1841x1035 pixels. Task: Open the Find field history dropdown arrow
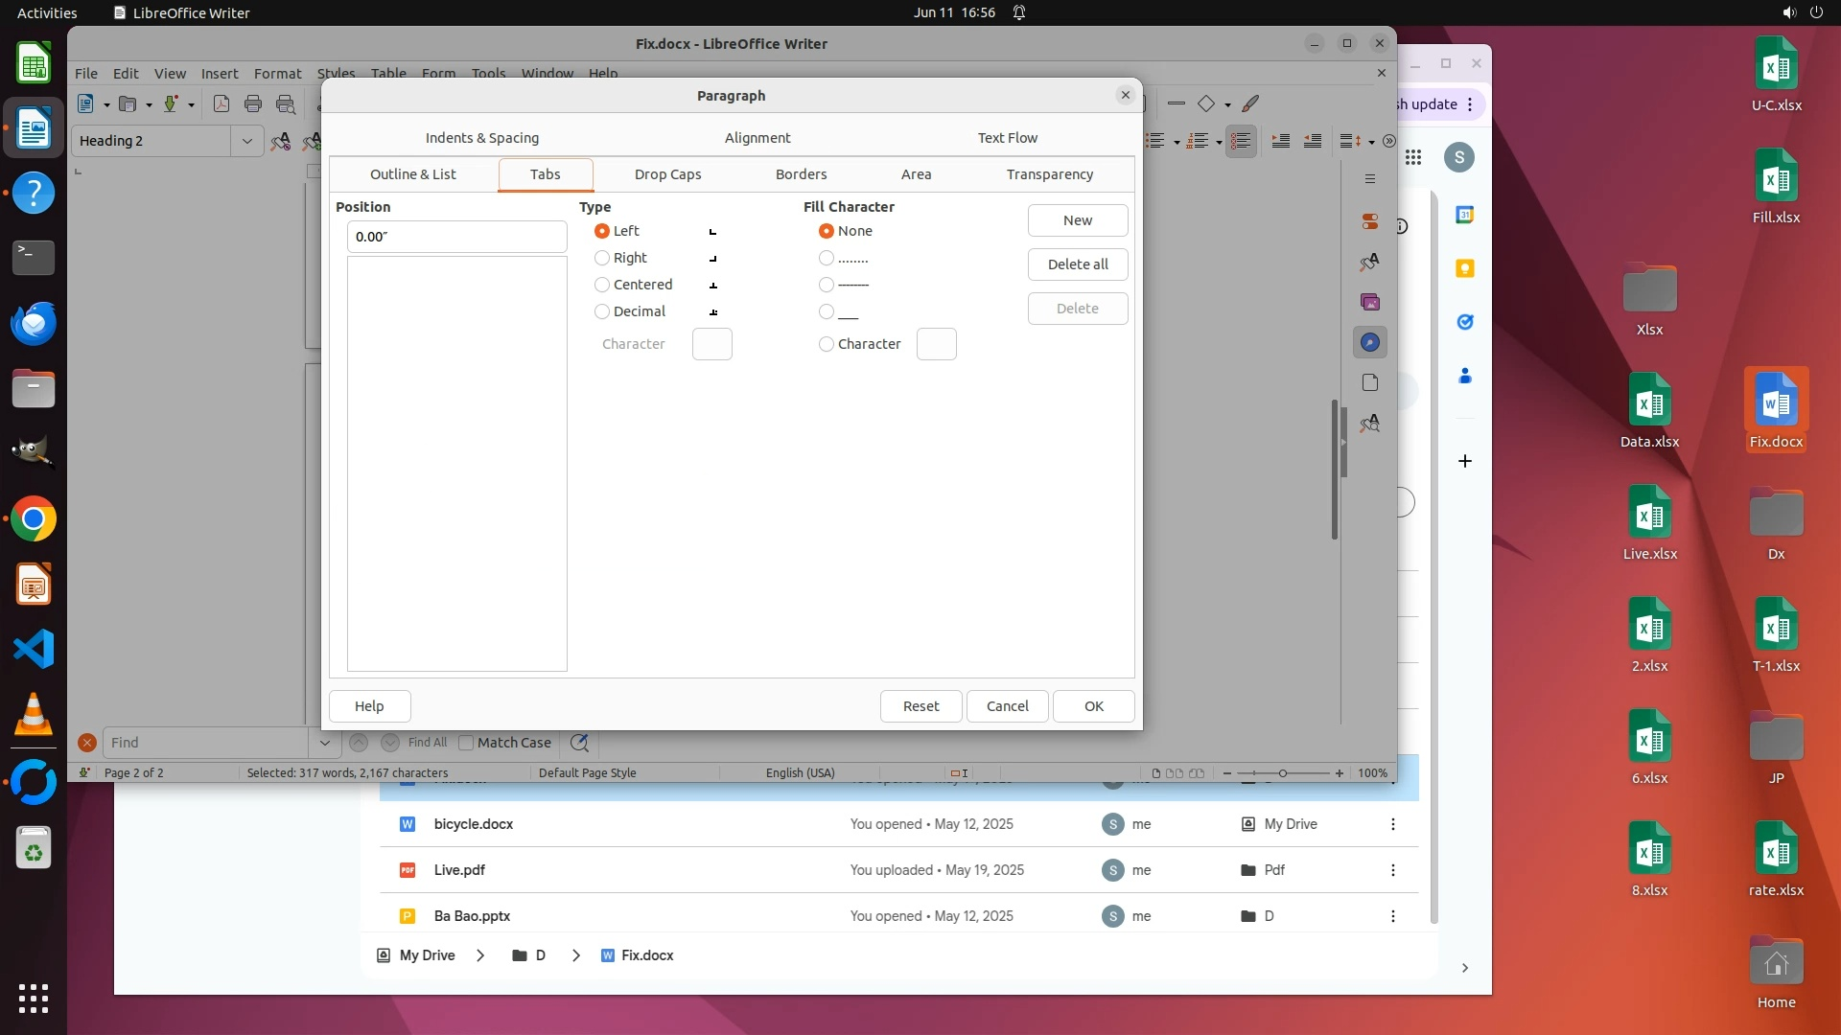coord(324,743)
